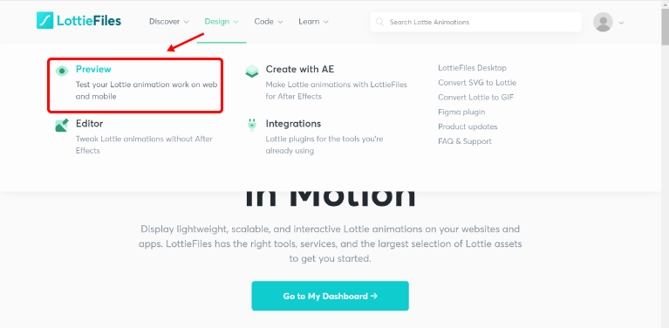
Task: Open LottieFiles Desktop link
Action: click(x=472, y=68)
